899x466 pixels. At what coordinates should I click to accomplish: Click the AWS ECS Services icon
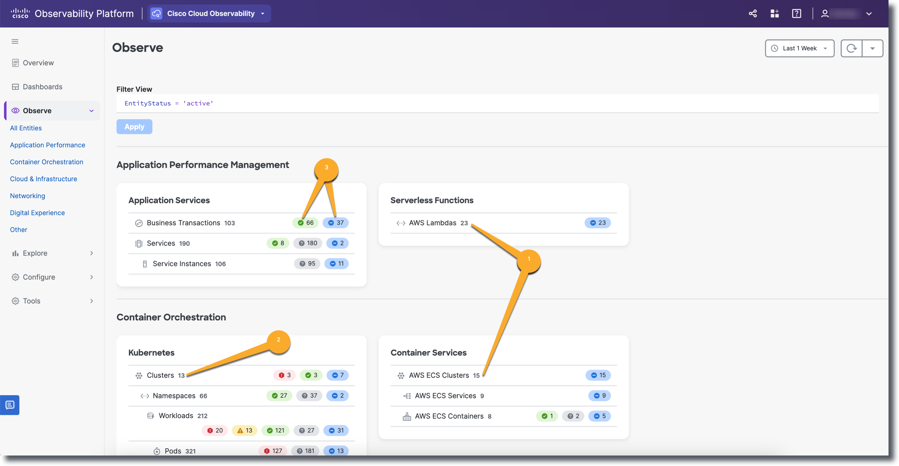pos(407,396)
